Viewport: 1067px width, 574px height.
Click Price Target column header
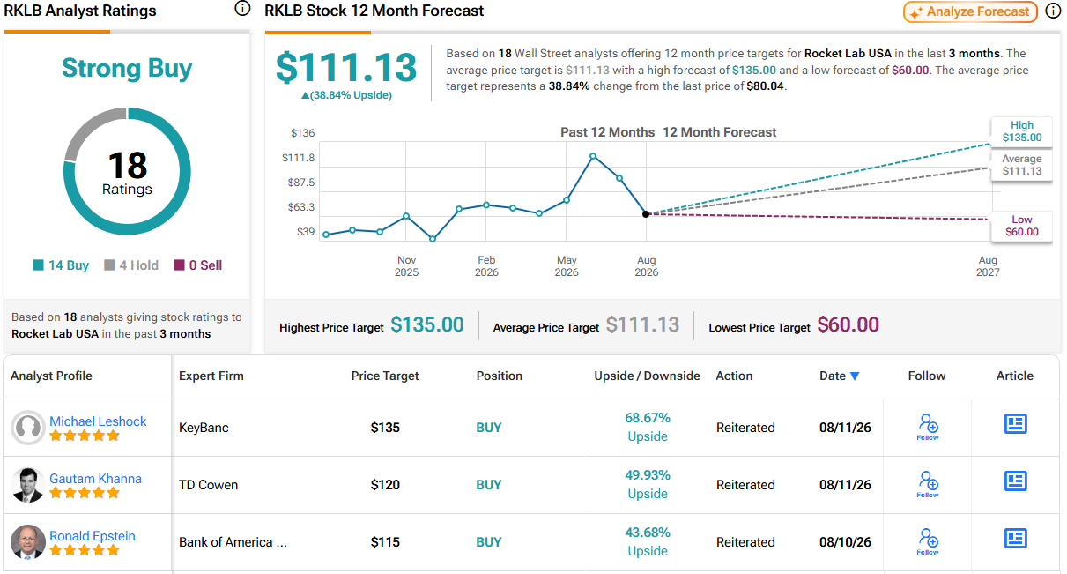(385, 376)
